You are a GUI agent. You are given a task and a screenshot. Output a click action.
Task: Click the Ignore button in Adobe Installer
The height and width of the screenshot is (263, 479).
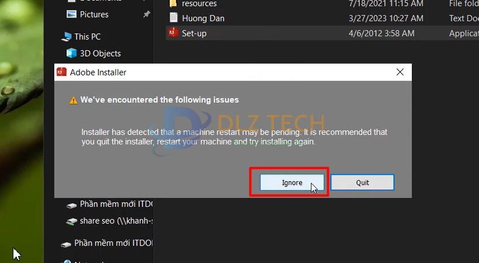click(291, 182)
